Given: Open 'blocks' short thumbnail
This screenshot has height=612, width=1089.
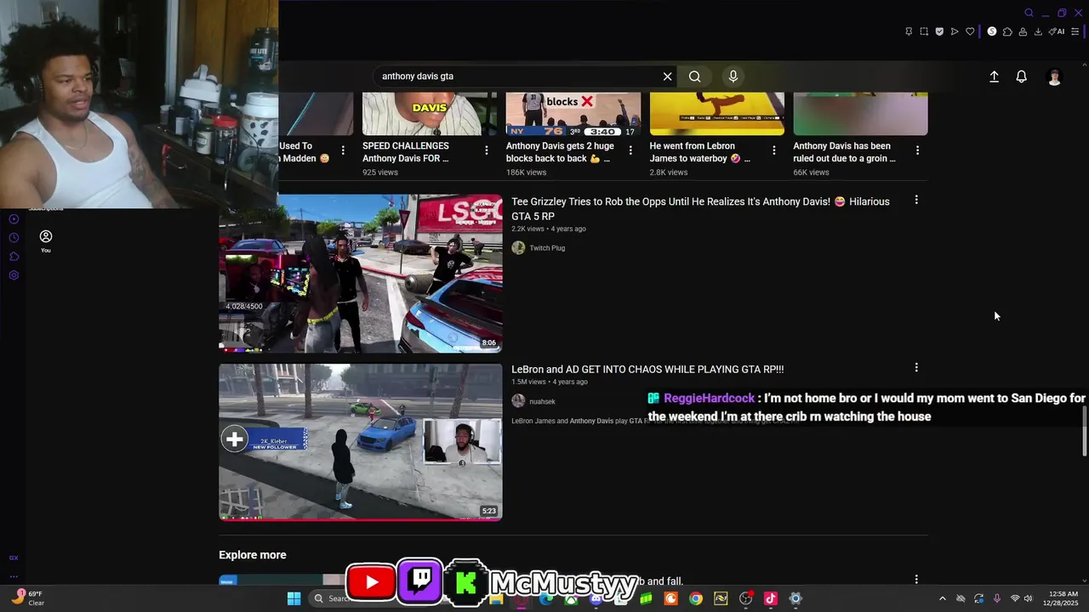Looking at the screenshot, I should [573, 114].
